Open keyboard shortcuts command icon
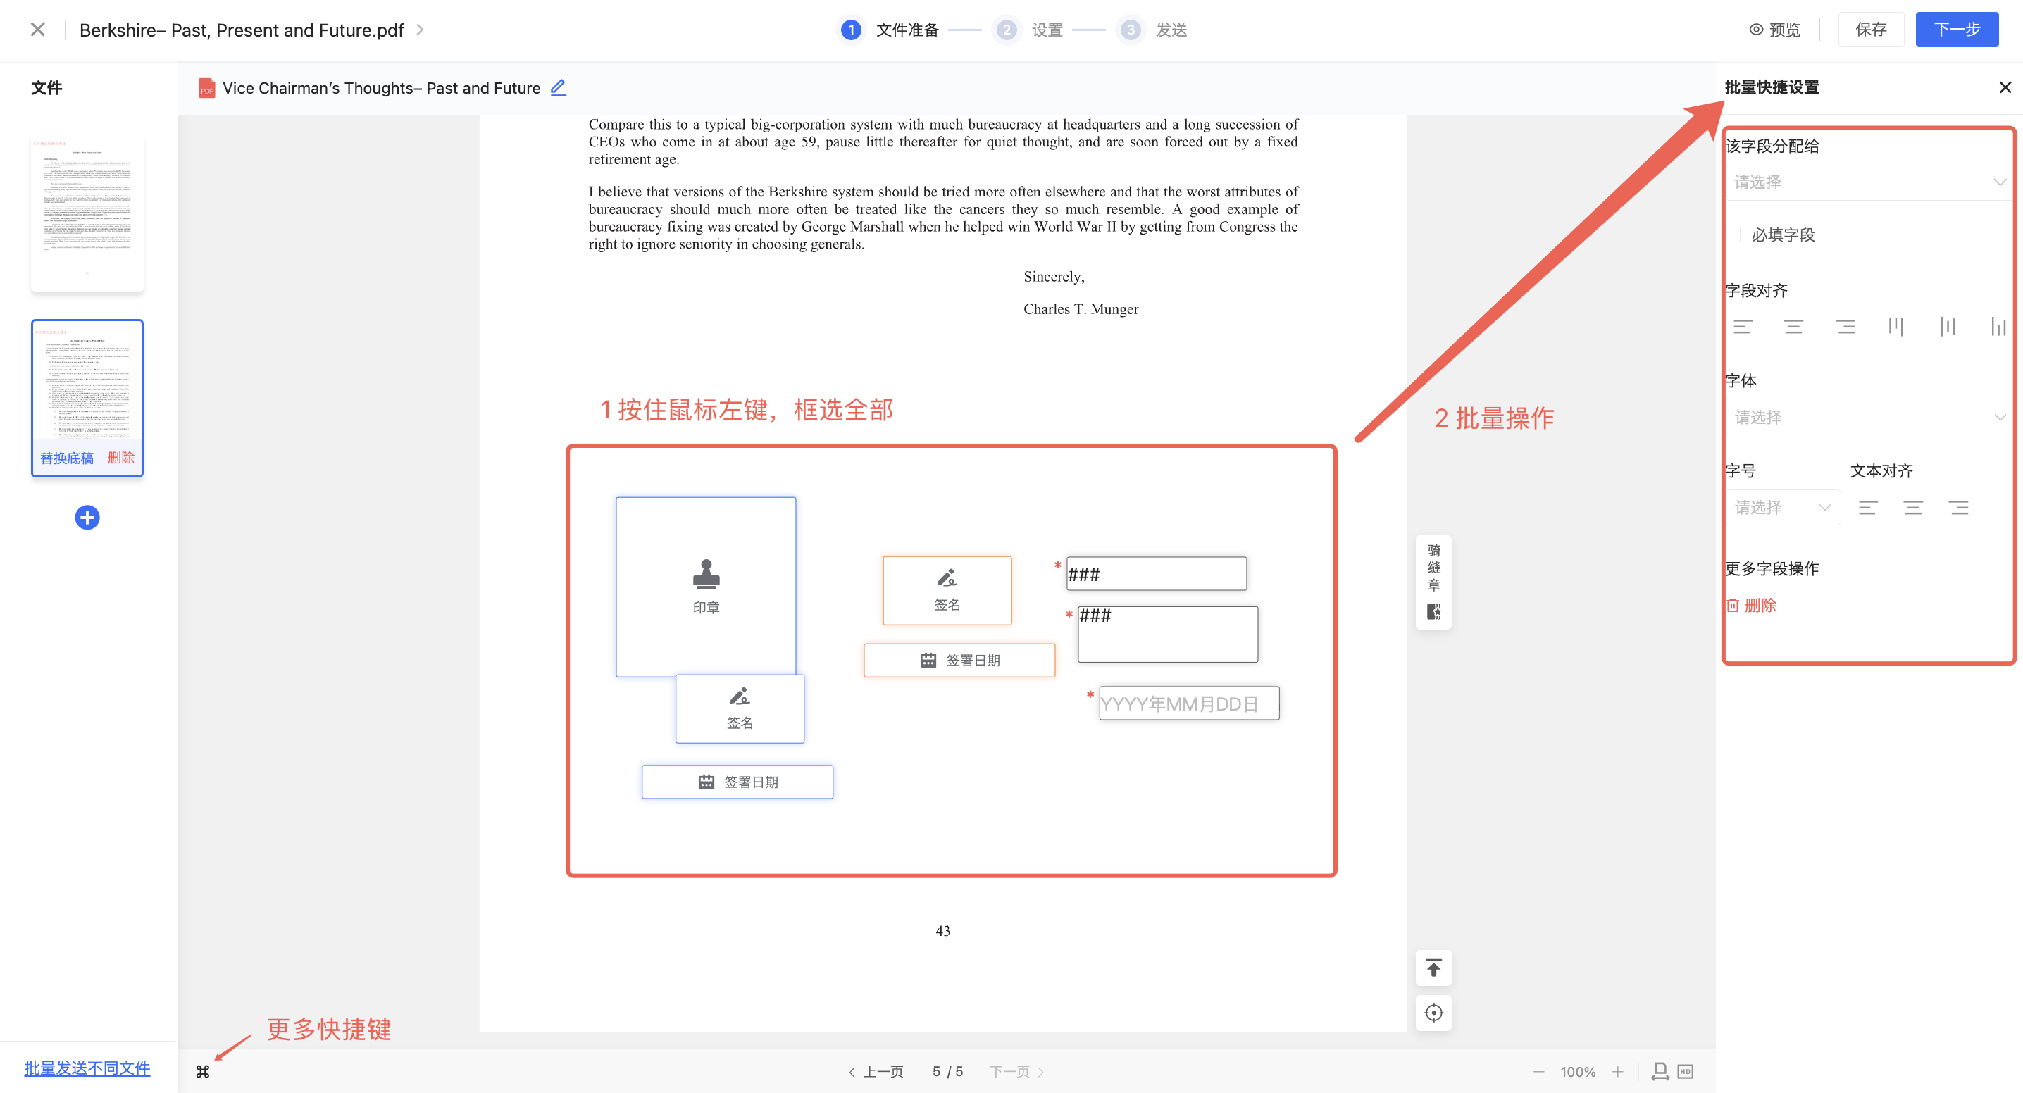The image size is (2023, 1093). click(x=203, y=1071)
